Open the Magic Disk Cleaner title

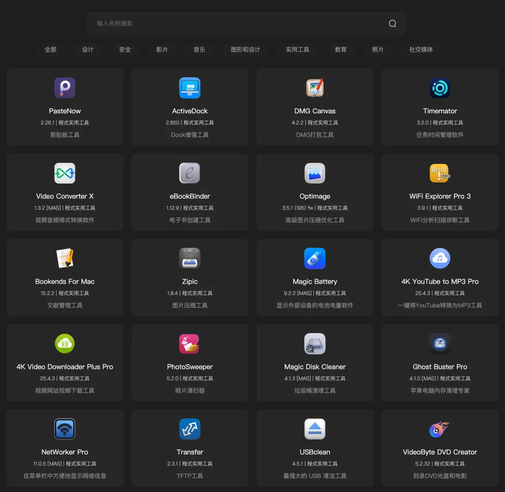click(315, 367)
